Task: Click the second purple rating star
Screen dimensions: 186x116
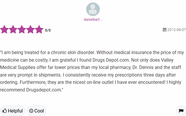Action: coord(13,30)
